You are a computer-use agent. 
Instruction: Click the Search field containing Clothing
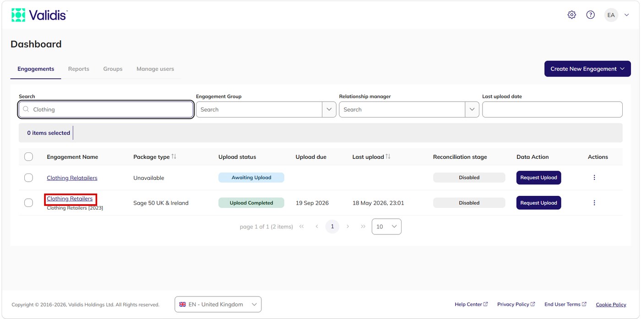106,109
